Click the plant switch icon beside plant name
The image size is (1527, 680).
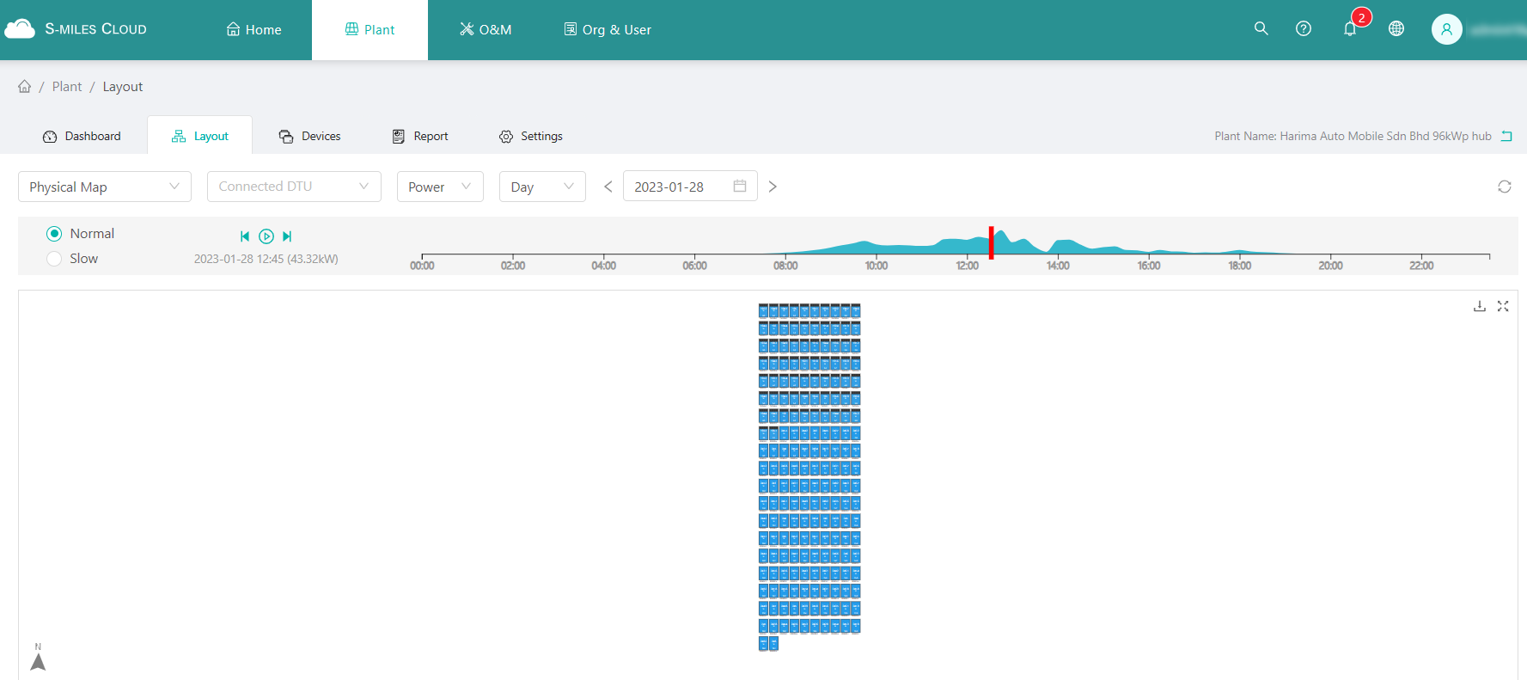coord(1506,136)
